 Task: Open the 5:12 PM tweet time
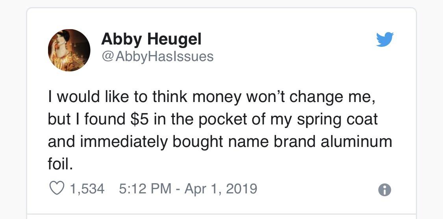pos(145,189)
